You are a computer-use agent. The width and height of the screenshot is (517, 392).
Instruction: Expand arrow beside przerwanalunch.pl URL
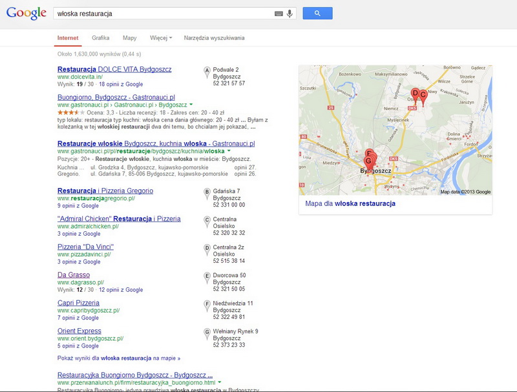(x=219, y=382)
